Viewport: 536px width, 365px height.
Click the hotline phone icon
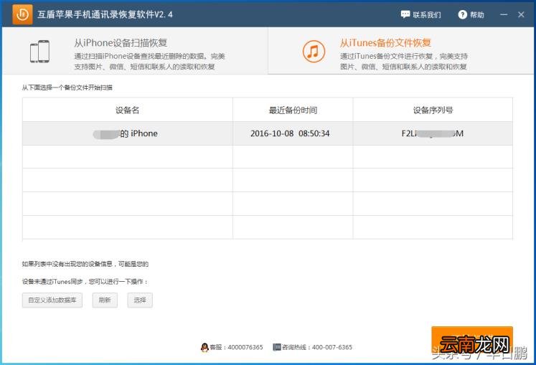276,347
